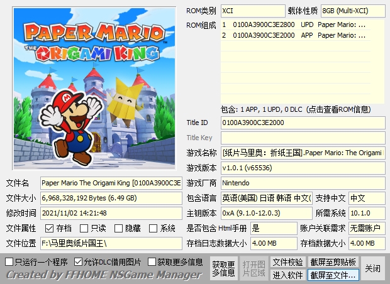
Task: Click the 存档数据大小 field 4.00 MB
Action: [x=367, y=243]
